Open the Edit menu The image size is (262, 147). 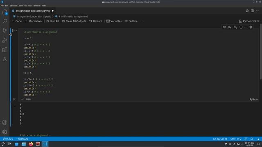pyautogui.click(x=7, y=6)
